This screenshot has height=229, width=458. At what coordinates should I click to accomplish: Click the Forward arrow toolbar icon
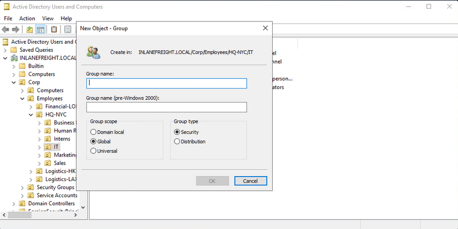pos(16,29)
